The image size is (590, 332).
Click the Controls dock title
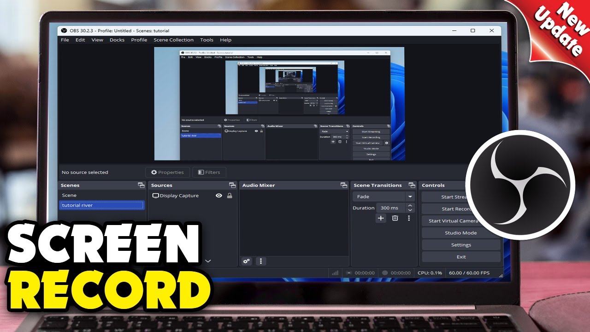(x=433, y=185)
